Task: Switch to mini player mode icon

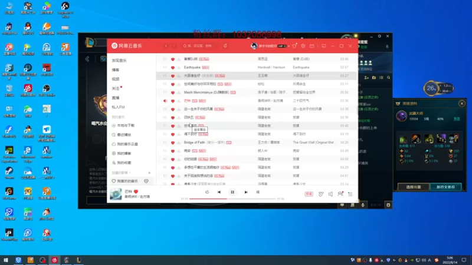Action: [x=323, y=46]
